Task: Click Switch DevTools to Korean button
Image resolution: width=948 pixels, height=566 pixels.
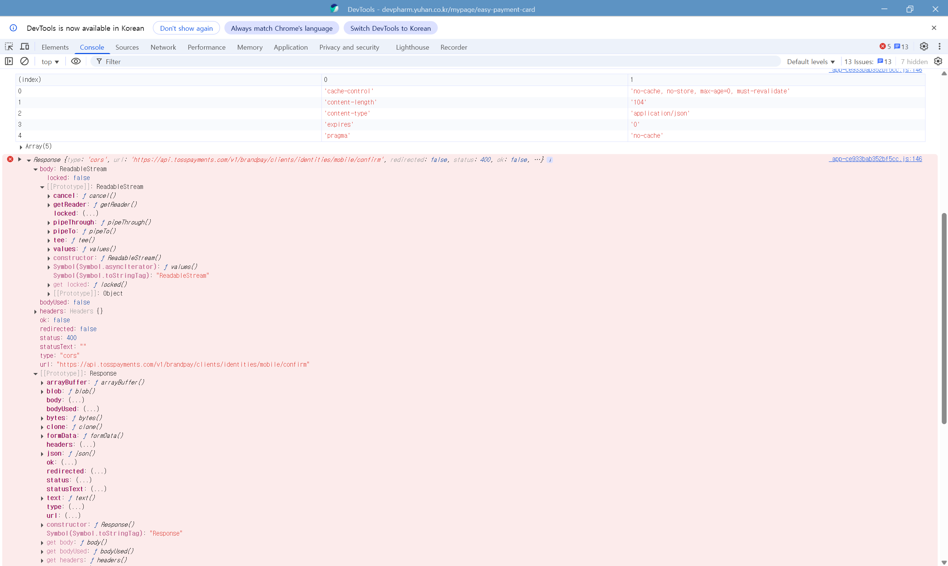Action: point(390,28)
